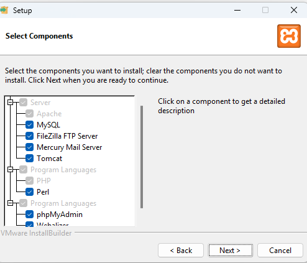Cancel the setup wizard
307x263 pixels.
[x=280, y=251]
